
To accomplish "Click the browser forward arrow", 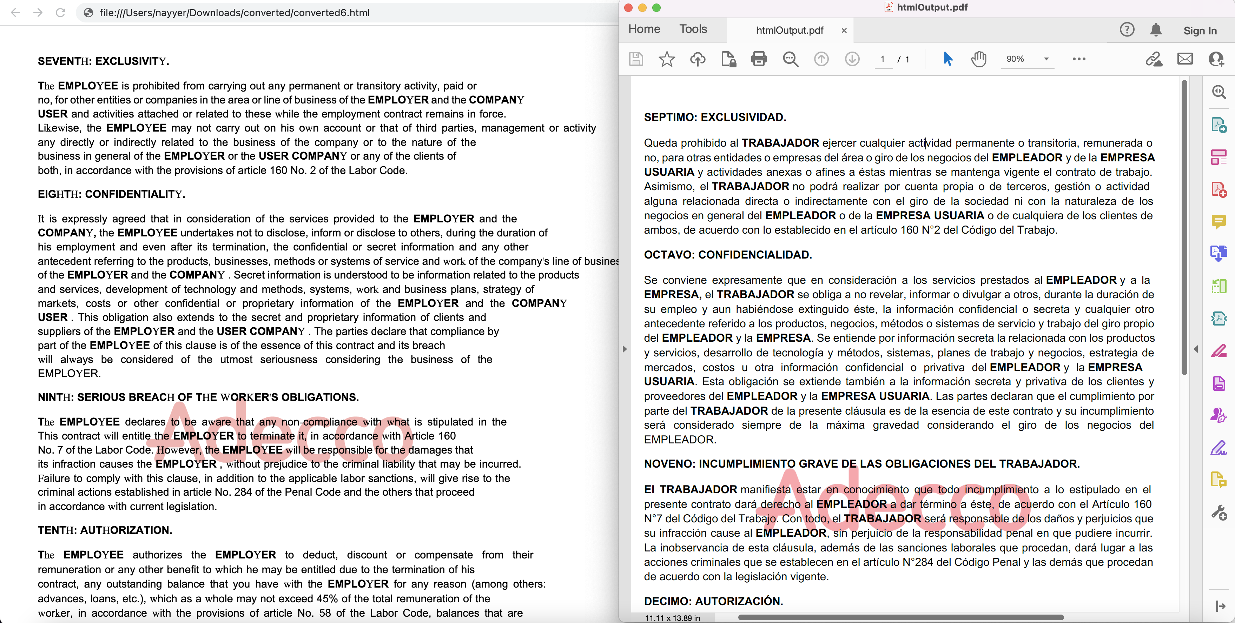I will (38, 13).
